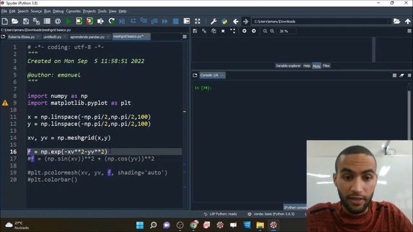The width and height of the screenshot is (413, 232).
Task: Click conda: base environment status entry
Action: pyautogui.click(x=271, y=214)
